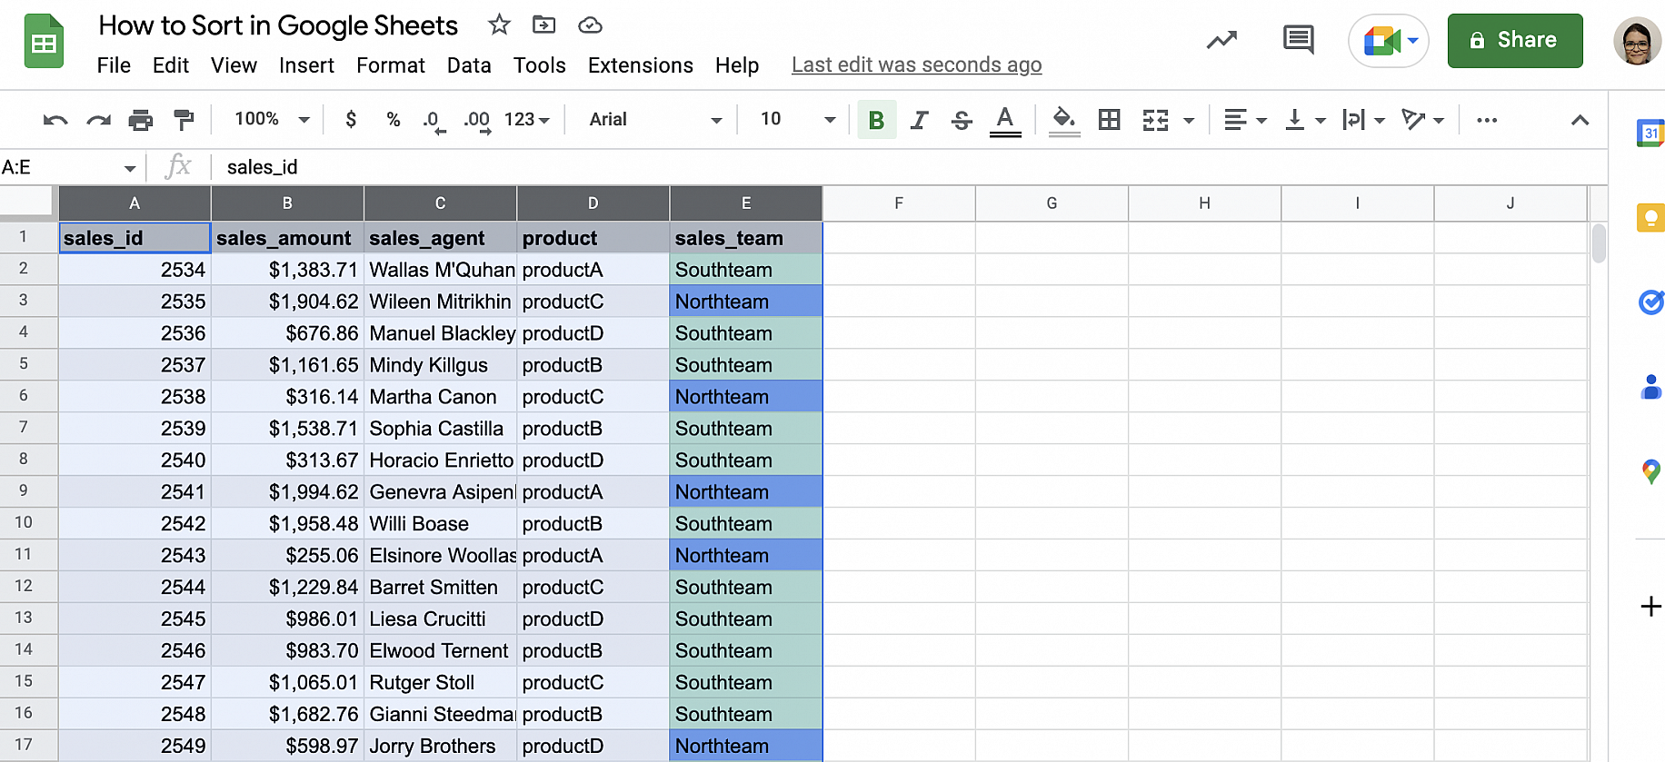Open the comment history icon
1665x762 pixels.
click(1298, 40)
